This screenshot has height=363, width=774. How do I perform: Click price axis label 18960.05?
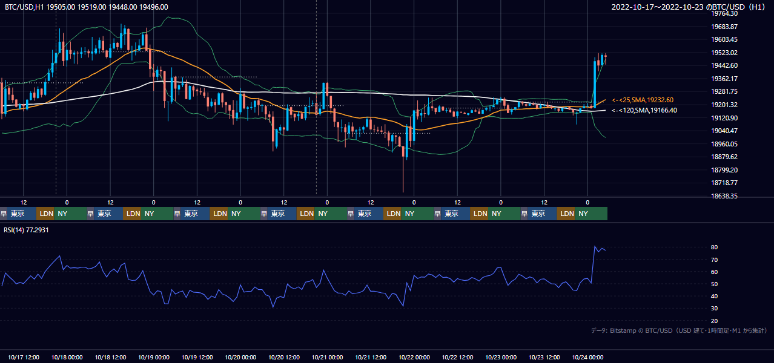click(x=724, y=144)
